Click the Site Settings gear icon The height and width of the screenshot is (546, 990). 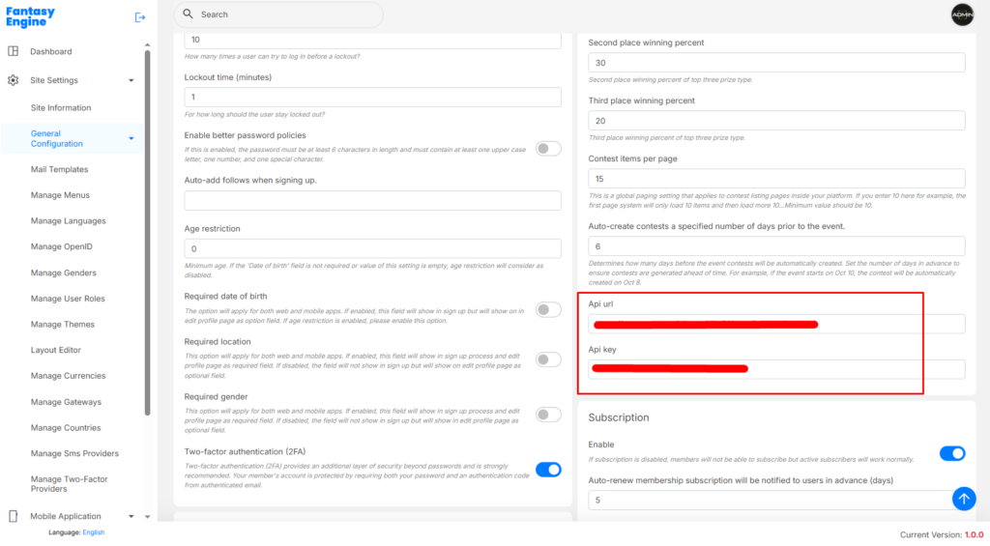[13, 80]
